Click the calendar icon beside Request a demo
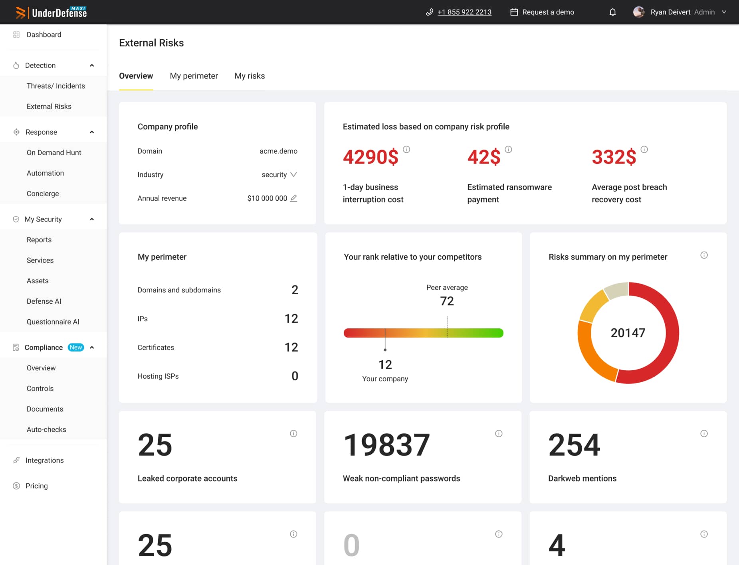Screen dimensions: 739x565 tap(514, 12)
